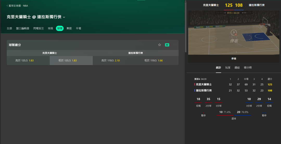
Task: Click 達拉斯獨行俠 row in stats table
Action: coord(233,91)
